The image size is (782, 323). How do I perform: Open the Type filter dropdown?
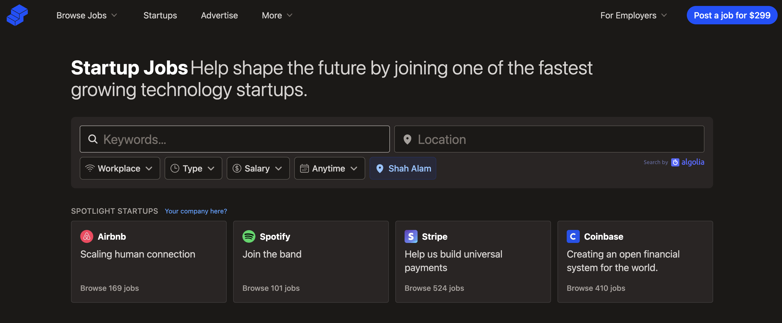(193, 169)
